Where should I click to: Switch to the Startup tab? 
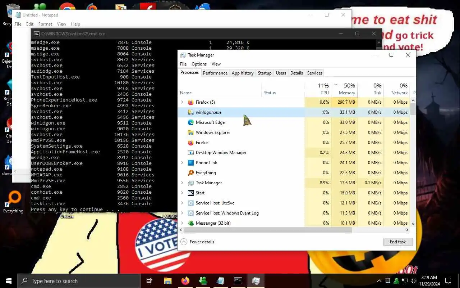(x=265, y=73)
